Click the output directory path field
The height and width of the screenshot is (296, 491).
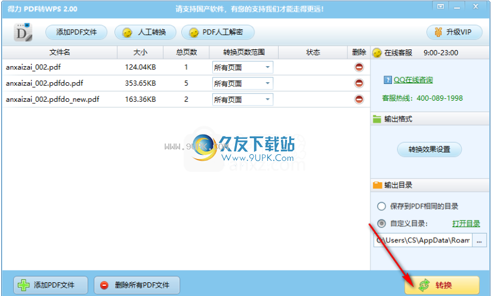point(423,241)
